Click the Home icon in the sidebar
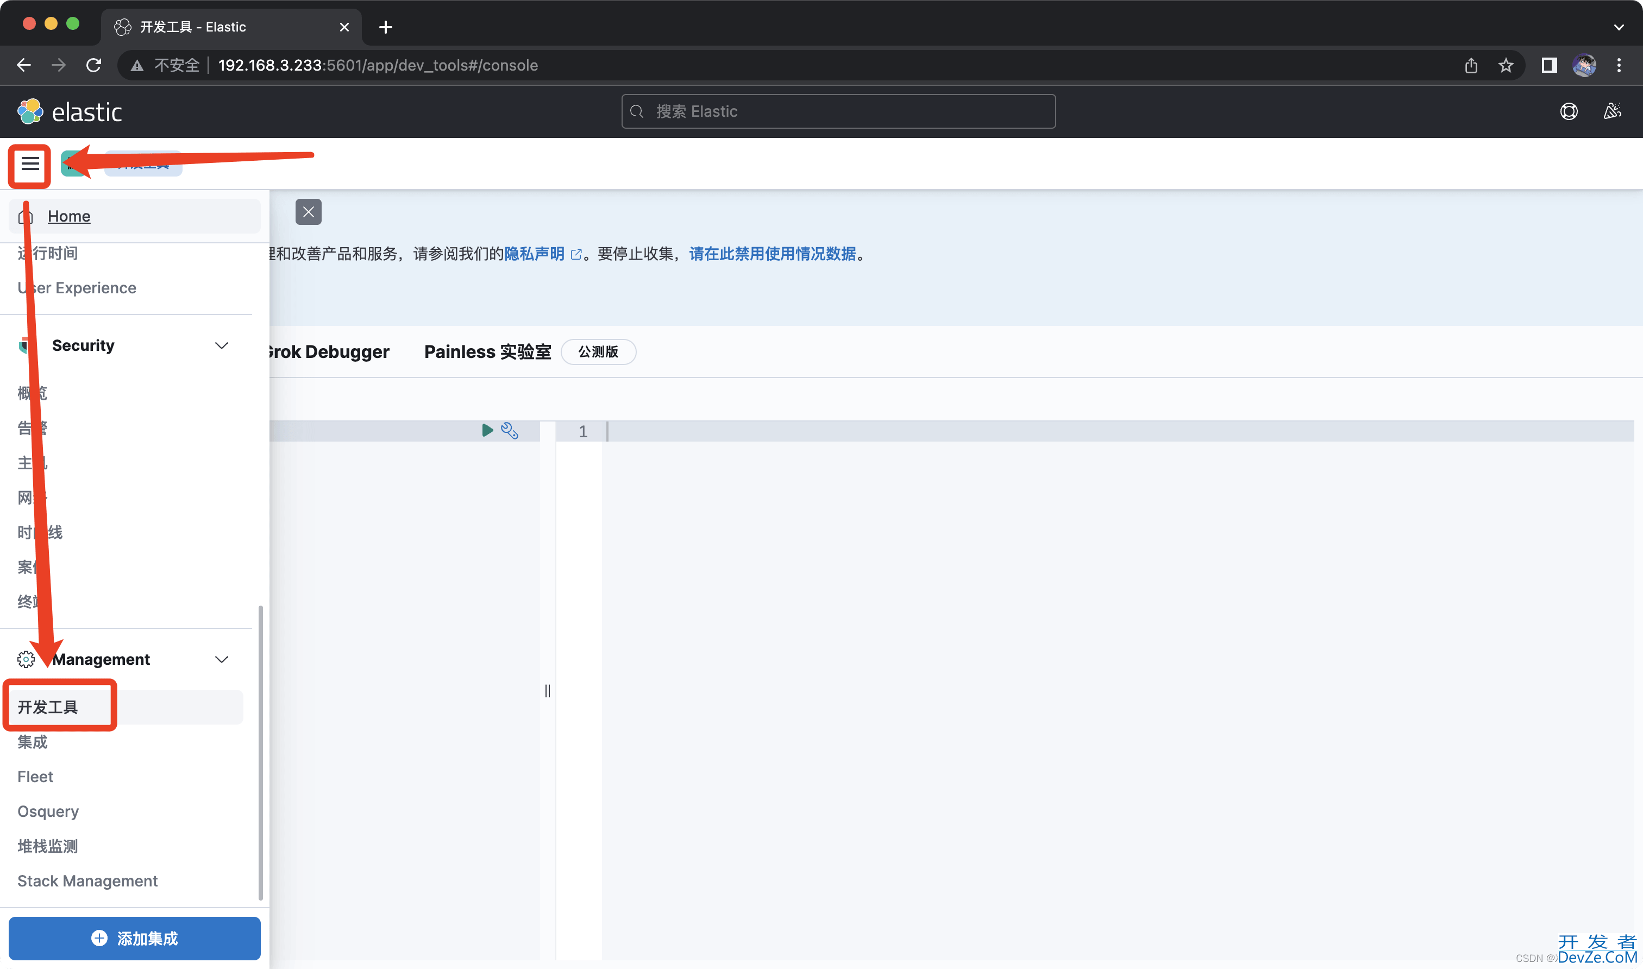This screenshot has width=1643, height=969. [x=26, y=216]
